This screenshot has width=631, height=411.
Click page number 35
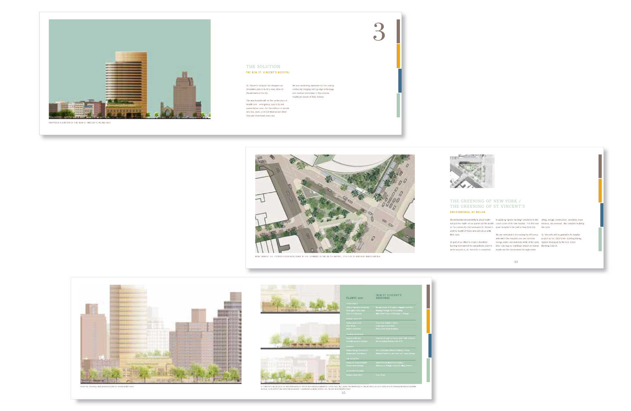click(343, 393)
